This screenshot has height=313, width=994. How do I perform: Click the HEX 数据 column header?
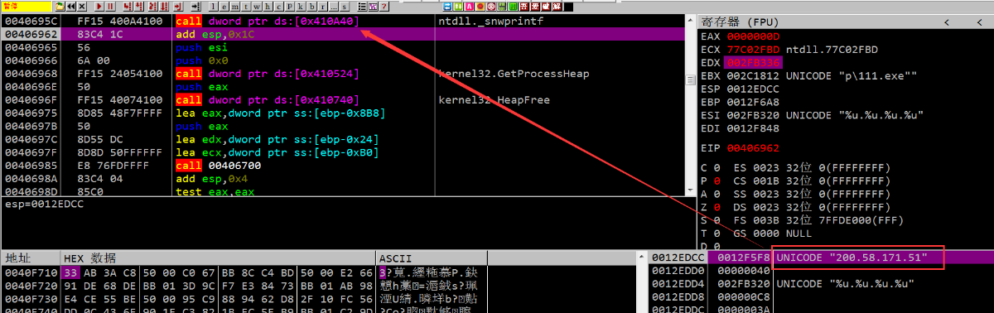point(219,258)
